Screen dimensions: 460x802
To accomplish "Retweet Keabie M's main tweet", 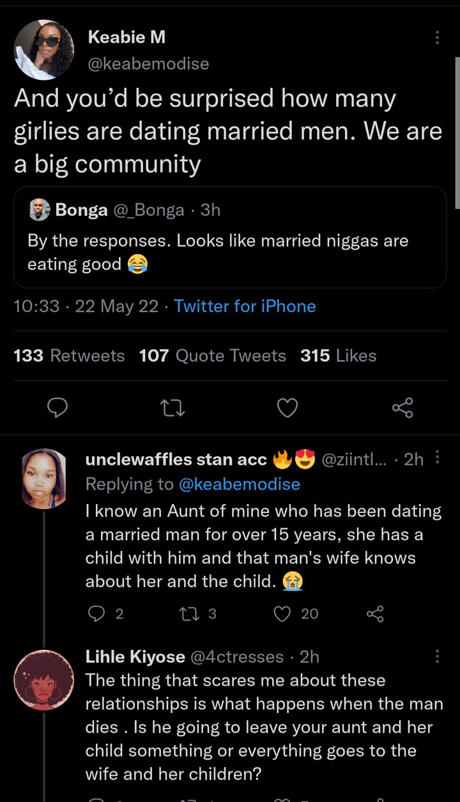I will point(172,407).
